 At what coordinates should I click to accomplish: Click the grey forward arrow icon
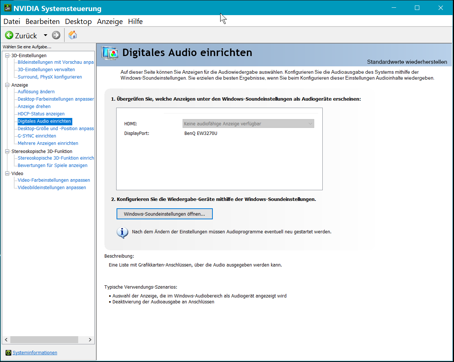tap(56, 35)
